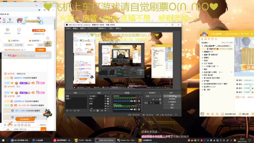Toggle lock on first source row

pos(108,96)
